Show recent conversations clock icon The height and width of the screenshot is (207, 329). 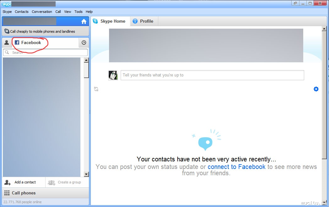tap(84, 42)
